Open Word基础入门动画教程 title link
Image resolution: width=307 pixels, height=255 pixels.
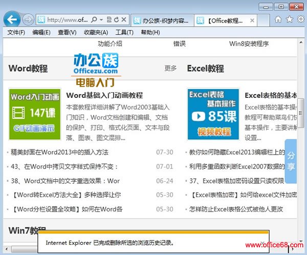104,95
